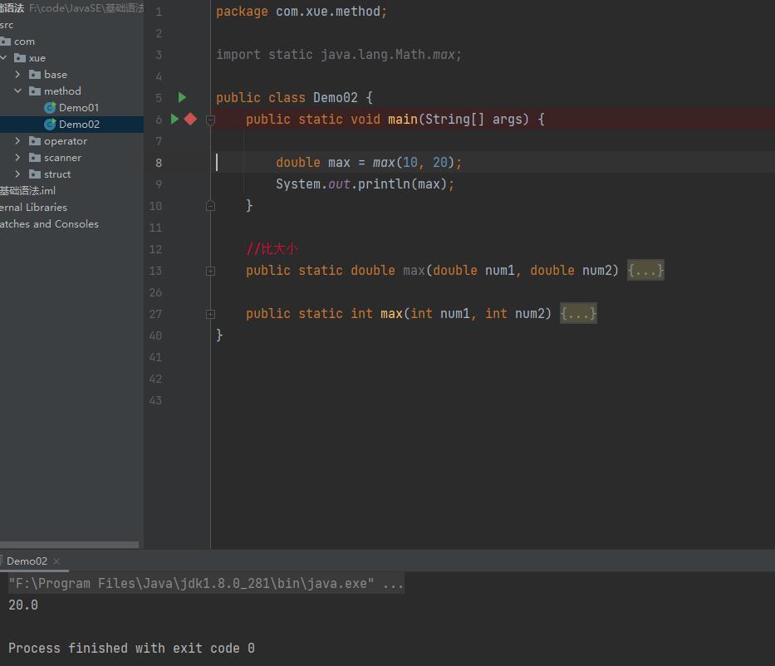The image size is (775, 666).
Task: Click line number 27 in the gutter
Action: pyautogui.click(x=155, y=314)
